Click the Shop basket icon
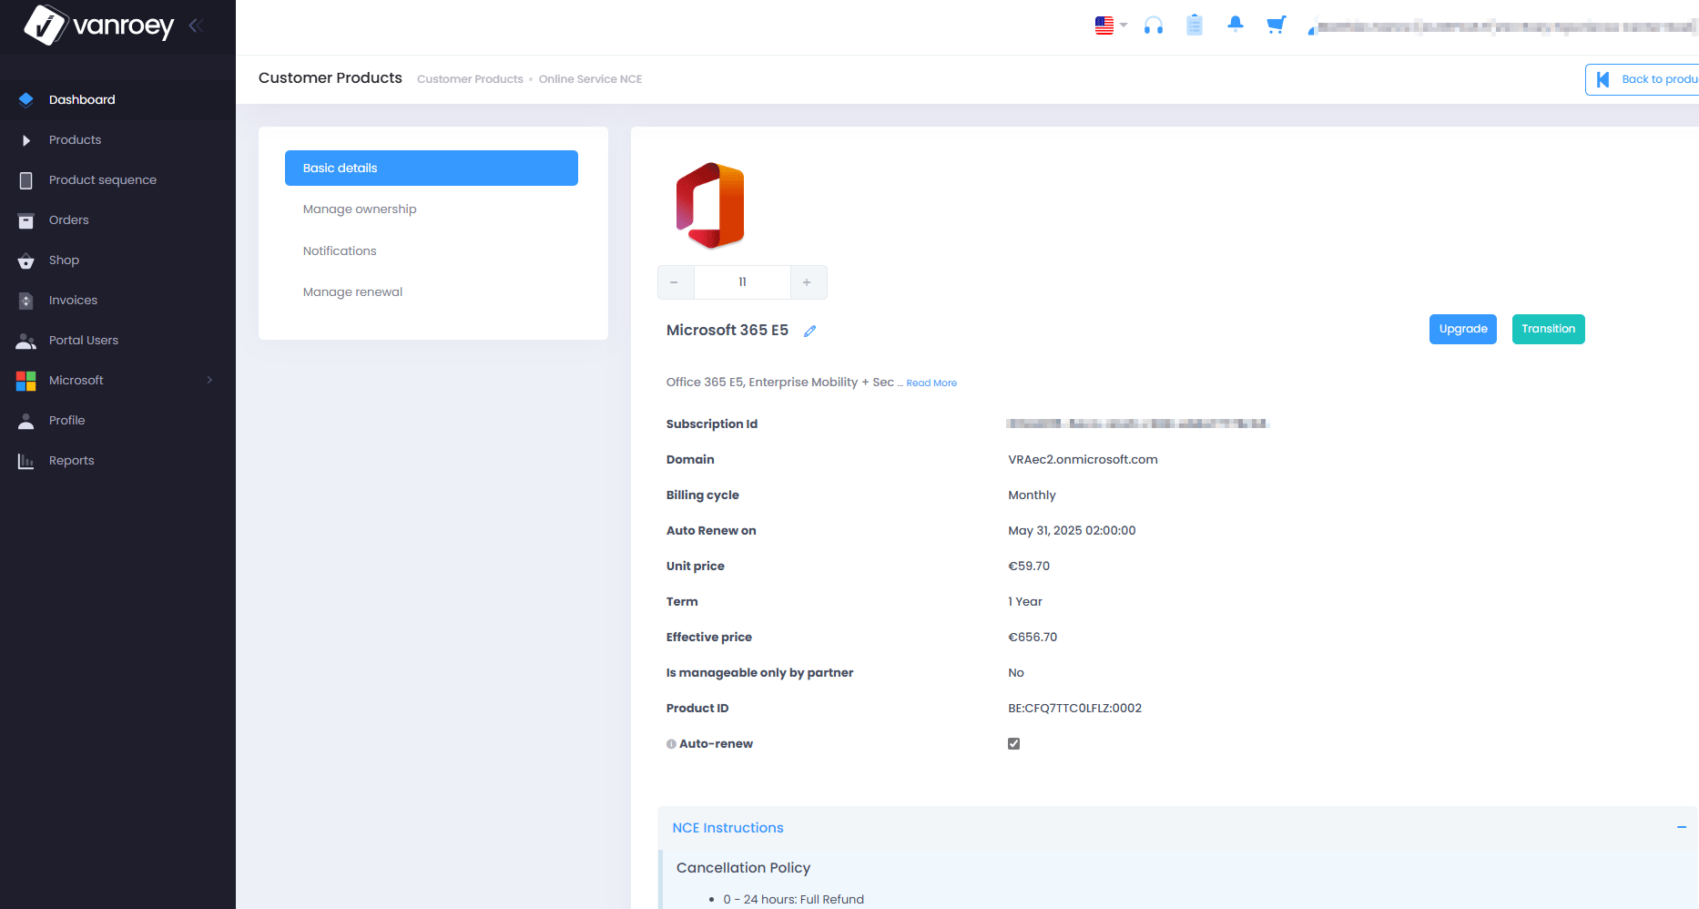Screen dimensions: 1699x909 pos(26,261)
